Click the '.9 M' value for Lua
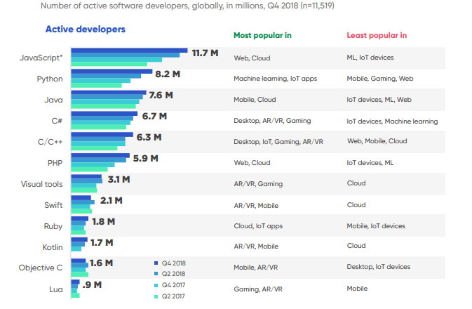The image size is (472, 309). (92, 285)
